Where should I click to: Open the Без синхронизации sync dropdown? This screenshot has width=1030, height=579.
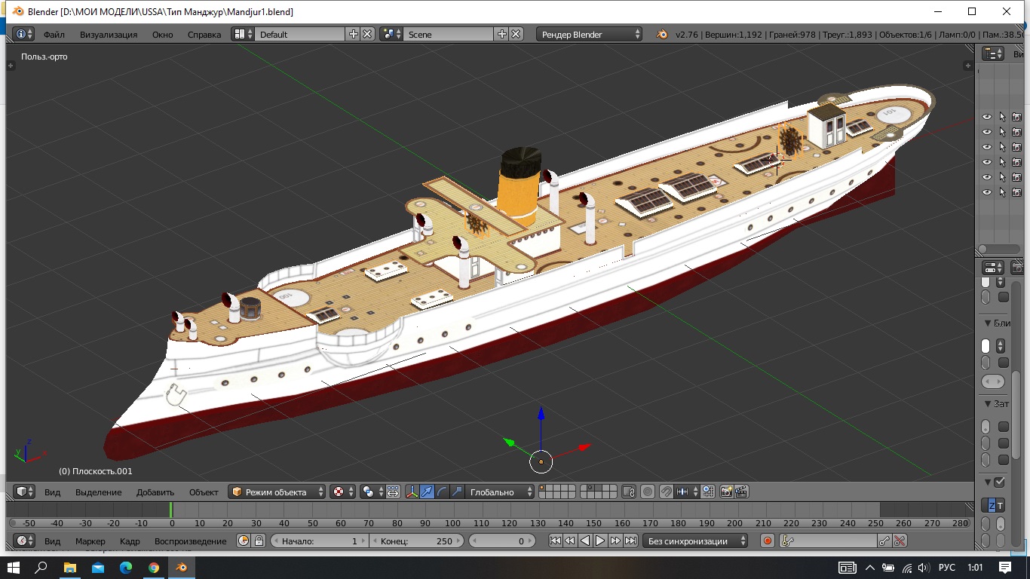695,541
